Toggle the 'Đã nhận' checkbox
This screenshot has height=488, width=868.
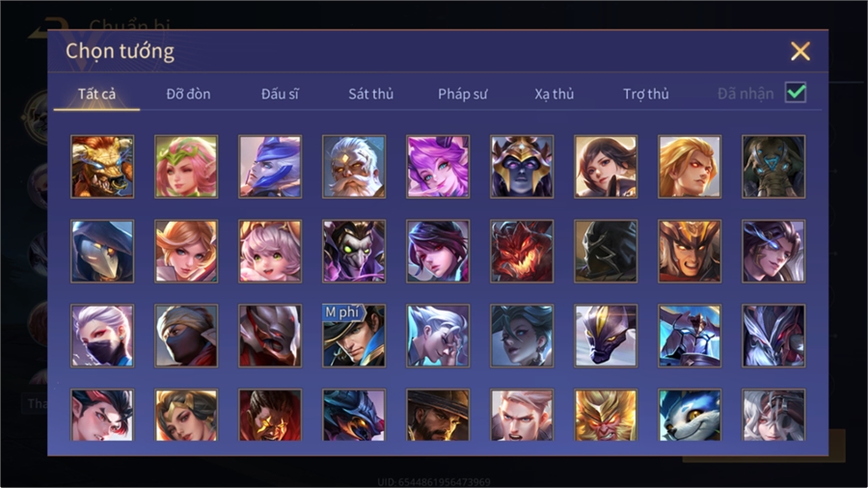tap(796, 93)
